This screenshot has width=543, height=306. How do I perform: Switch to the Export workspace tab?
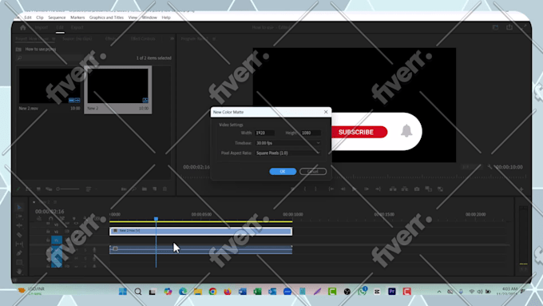click(77, 27)
